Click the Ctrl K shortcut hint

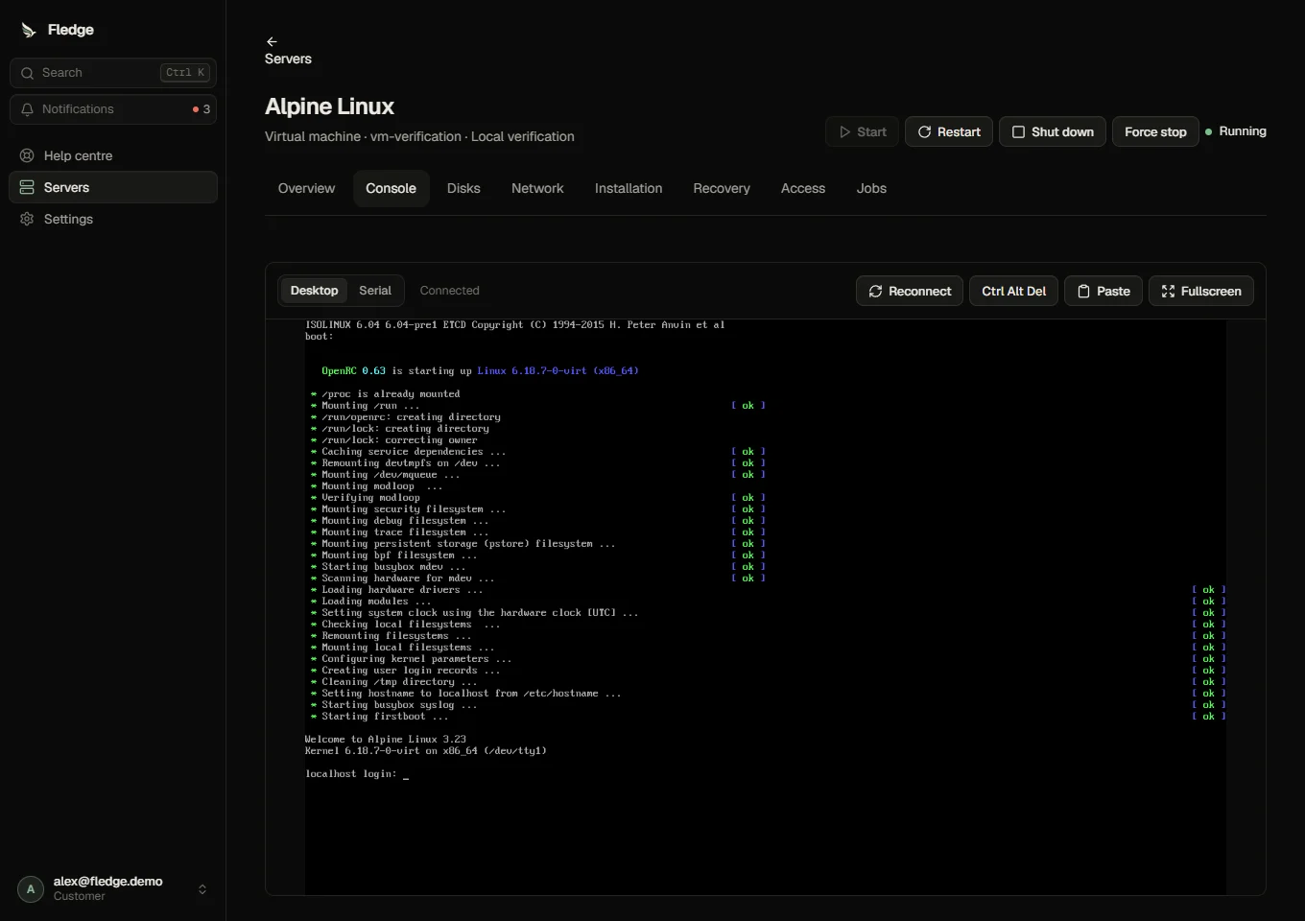click(x=185, y=73)
